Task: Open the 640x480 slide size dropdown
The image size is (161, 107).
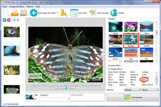Action: [133, 90]
